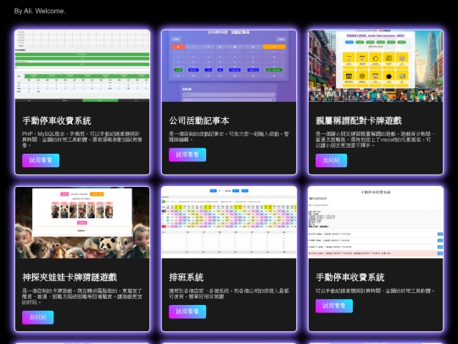Click the 排班系統 card title
This screenshot has width=458, height=344.
click(x=186, y=277)
